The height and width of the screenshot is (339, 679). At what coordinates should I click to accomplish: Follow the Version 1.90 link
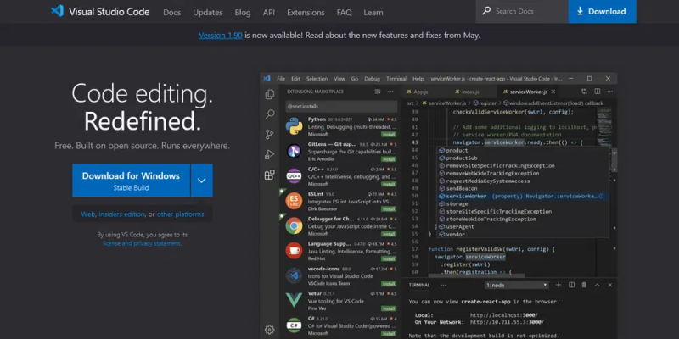coord(221,36)
